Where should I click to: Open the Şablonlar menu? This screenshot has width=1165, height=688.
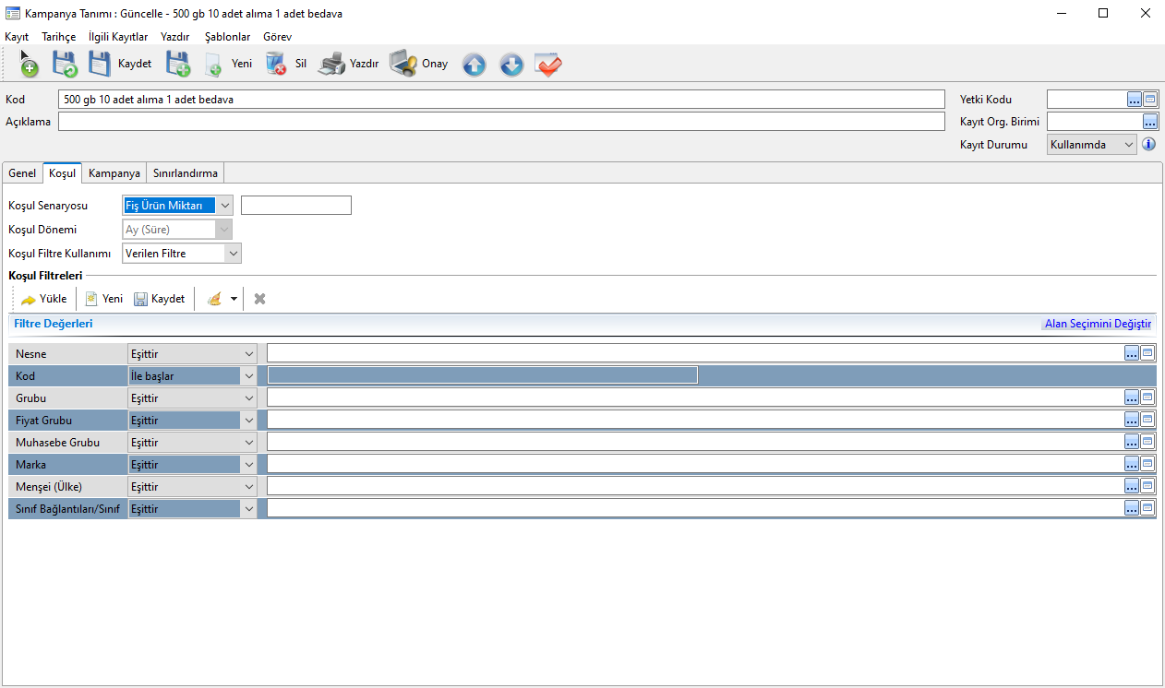227,37
